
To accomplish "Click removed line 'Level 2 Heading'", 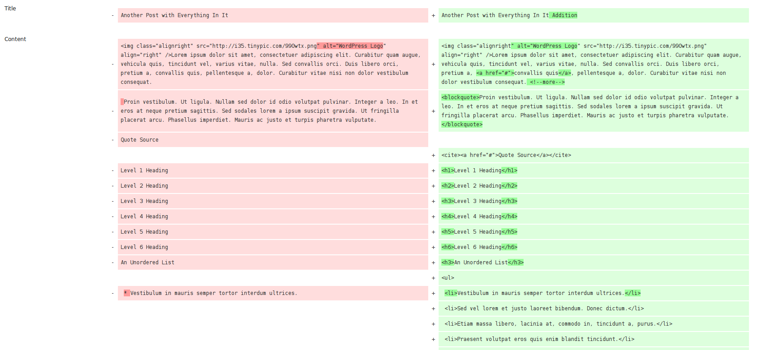I will [x=273, y=186].
